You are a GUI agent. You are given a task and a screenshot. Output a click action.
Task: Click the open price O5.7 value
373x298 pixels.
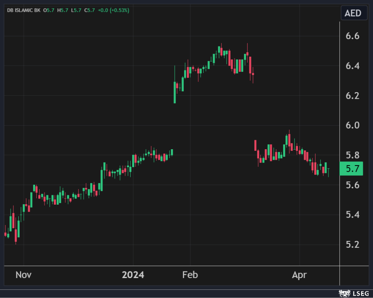click(50, 10)
